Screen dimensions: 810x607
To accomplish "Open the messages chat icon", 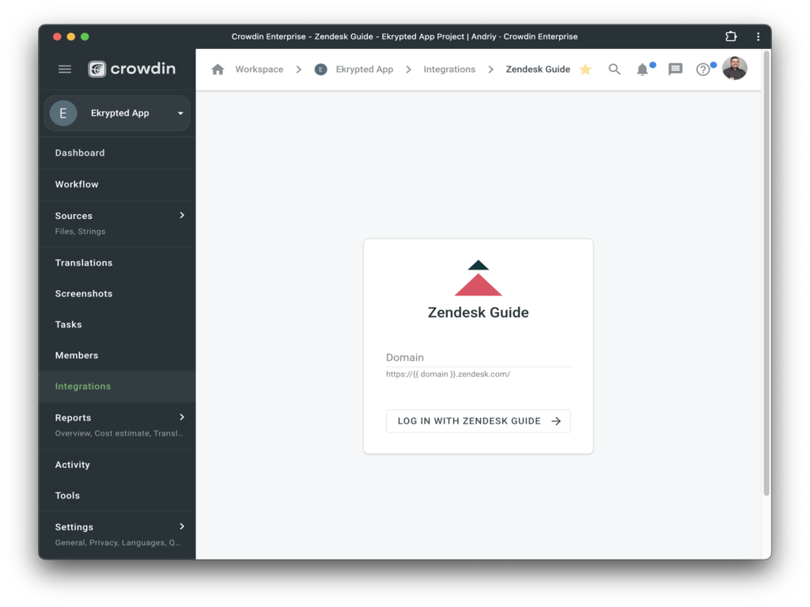I will 675,70.
